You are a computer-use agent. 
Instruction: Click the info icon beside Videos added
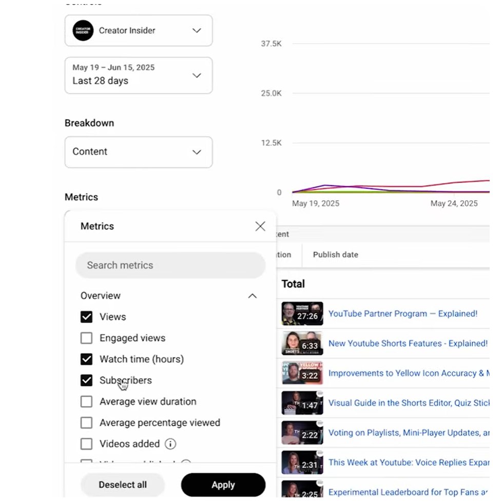pos(170,444)
